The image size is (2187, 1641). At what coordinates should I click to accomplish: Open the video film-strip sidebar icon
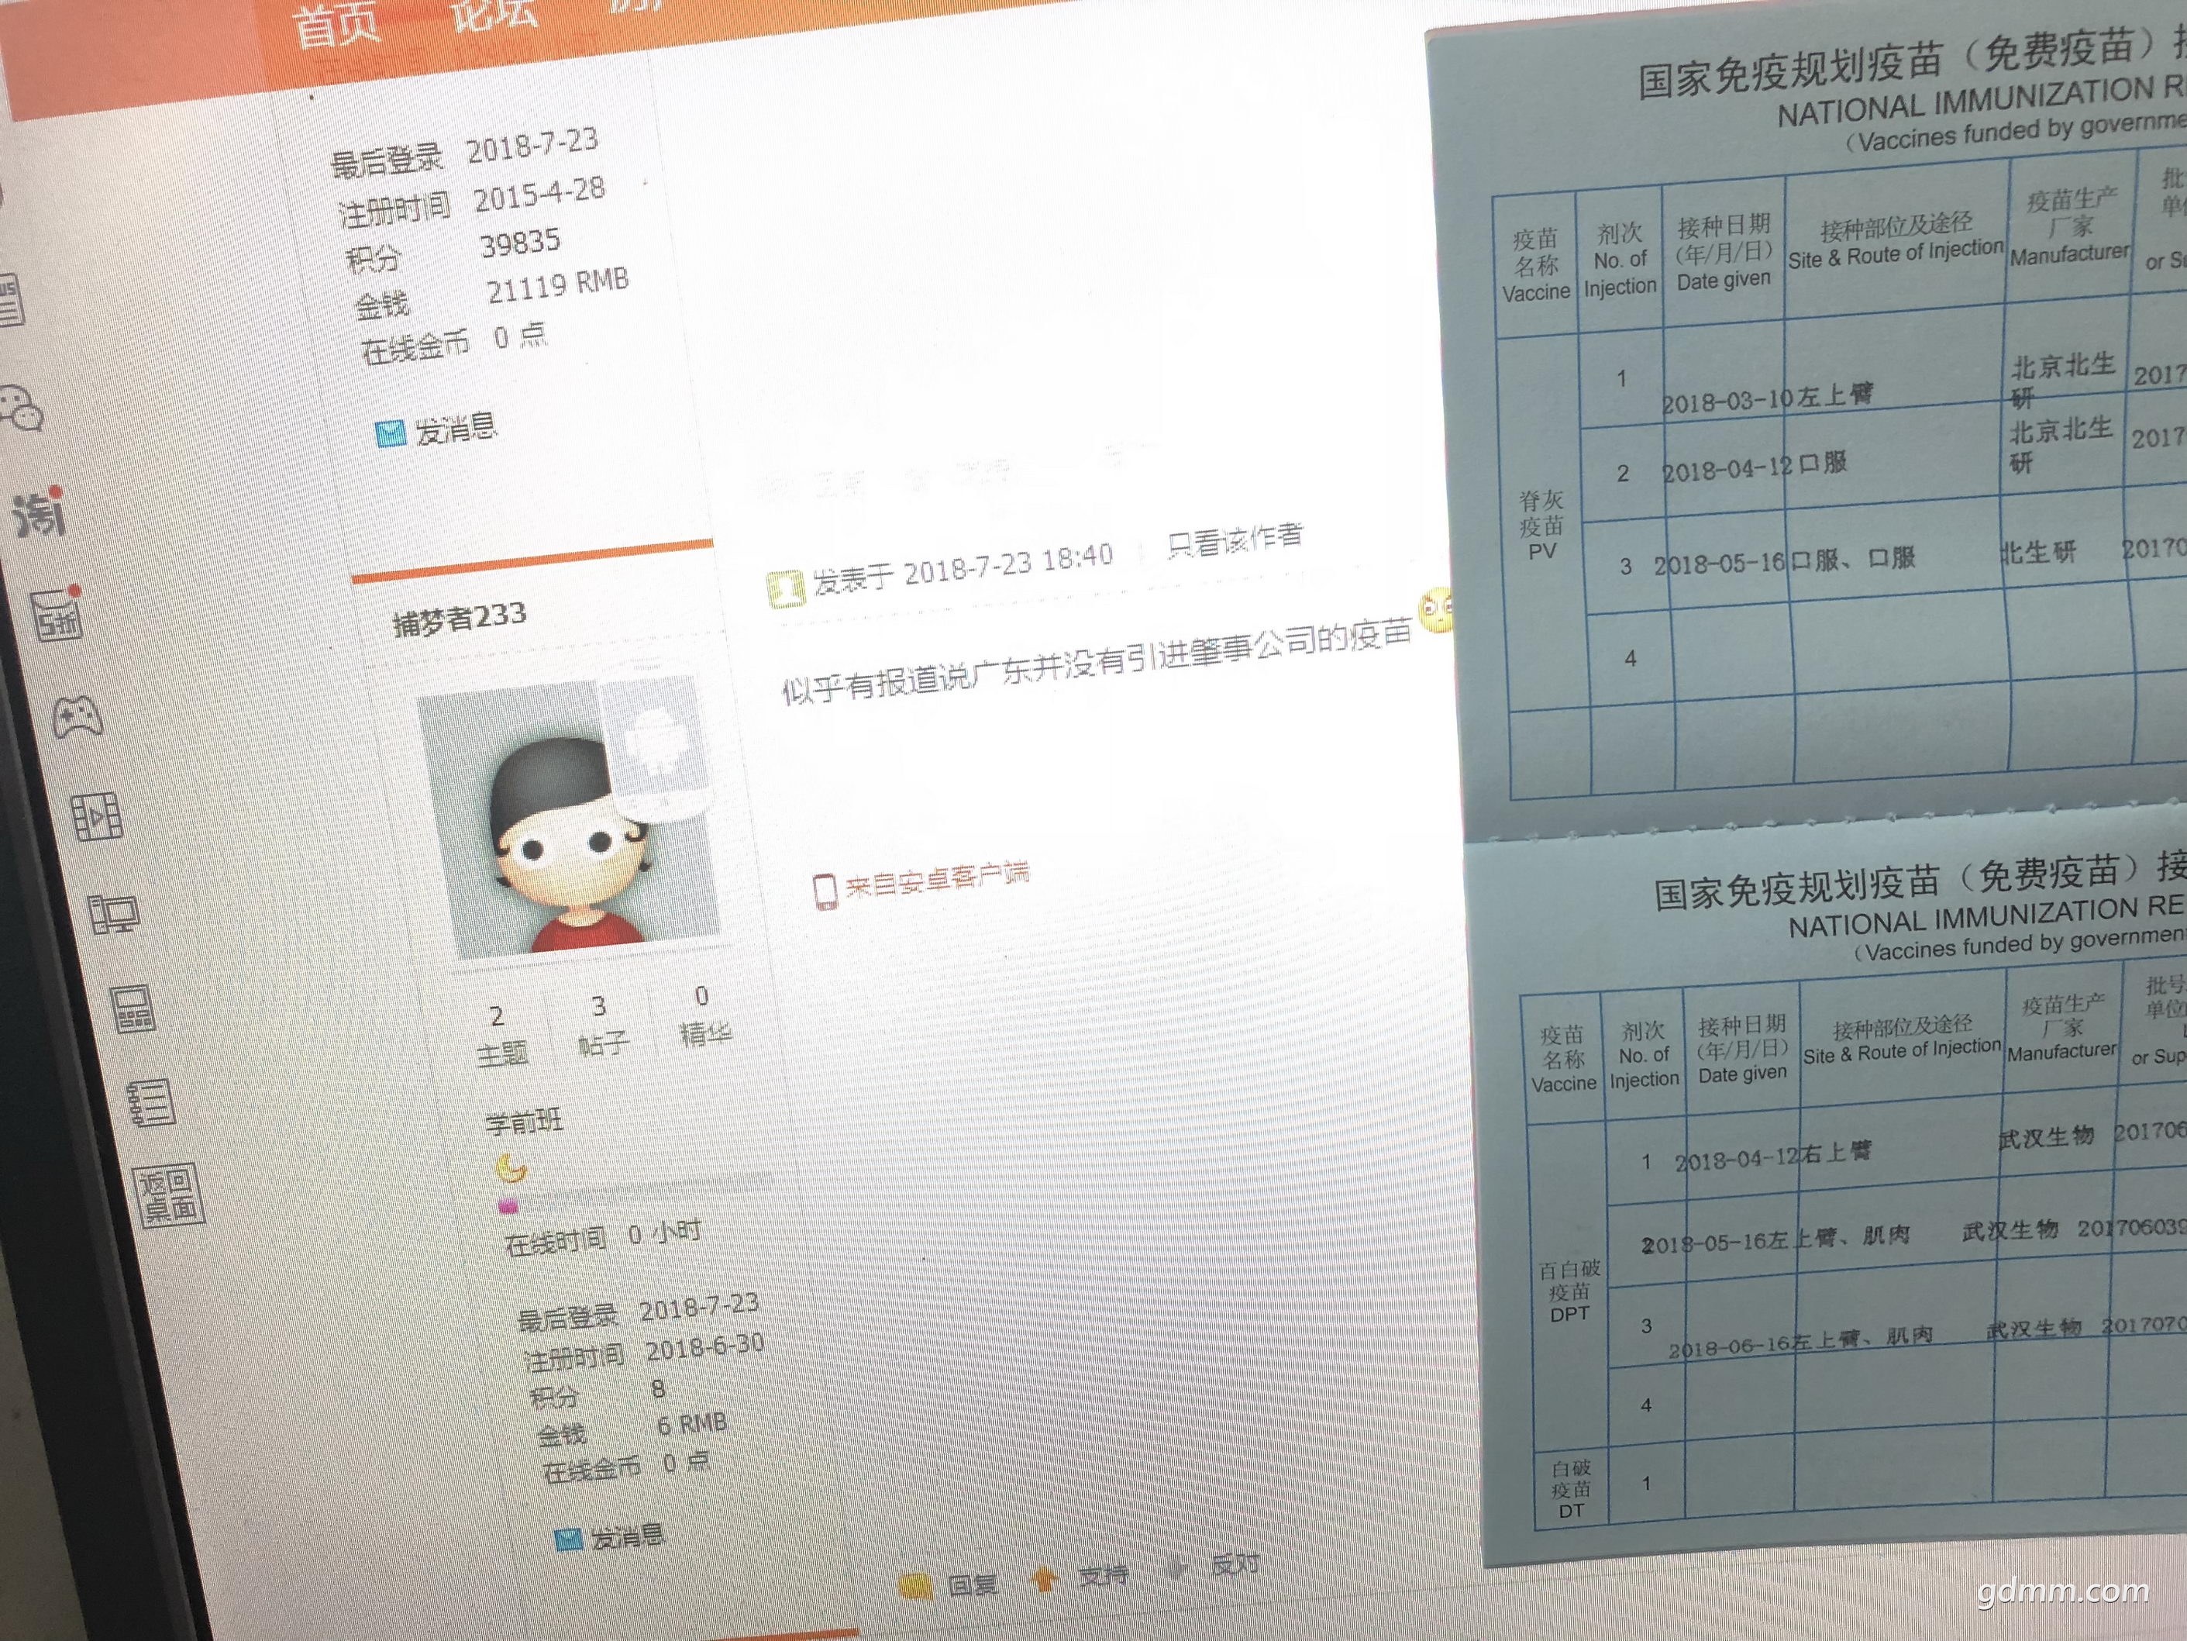pos(98,817)
